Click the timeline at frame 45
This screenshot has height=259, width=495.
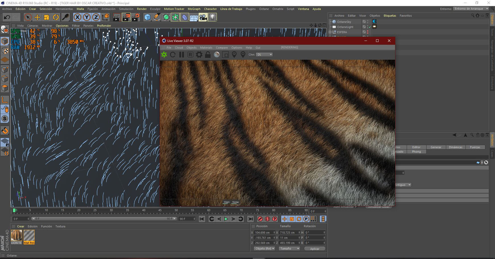click(x=160, y=211)
